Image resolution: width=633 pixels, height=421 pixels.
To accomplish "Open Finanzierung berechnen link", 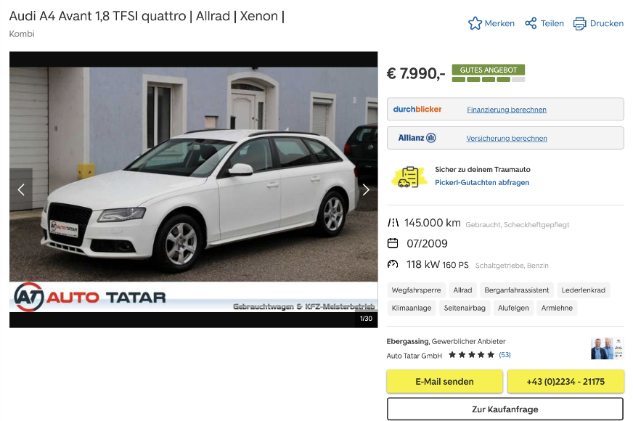I will tap(507, 110).
